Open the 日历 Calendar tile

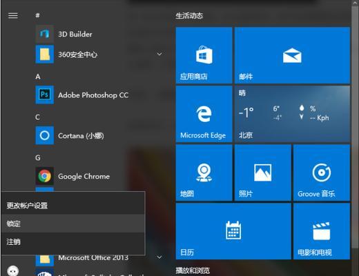[233, 231]
